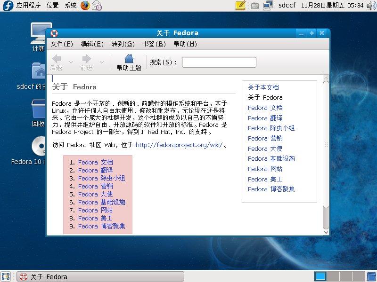Image resolution: width=377 pixels, height=282 pixels.
Task: Open the 位置 panel menu
Action: point(53,5)
